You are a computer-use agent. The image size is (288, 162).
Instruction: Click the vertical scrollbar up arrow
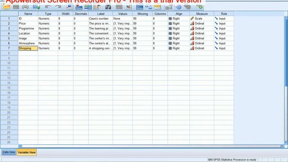286,18
